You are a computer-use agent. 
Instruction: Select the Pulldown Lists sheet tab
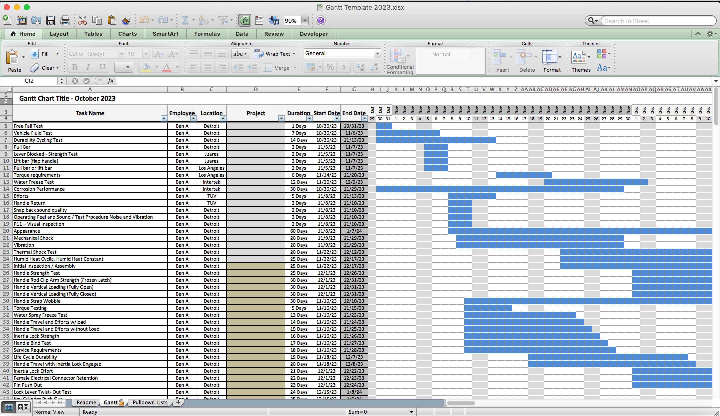pos(150,402)
